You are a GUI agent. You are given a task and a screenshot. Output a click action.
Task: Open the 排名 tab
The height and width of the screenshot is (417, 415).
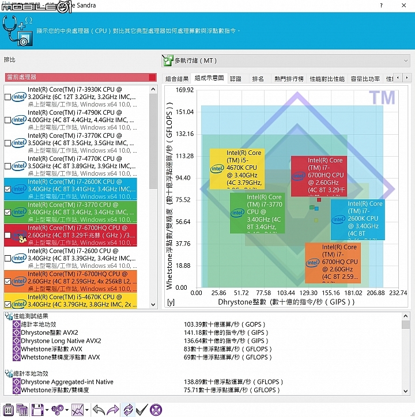click(x=258, y=79)
